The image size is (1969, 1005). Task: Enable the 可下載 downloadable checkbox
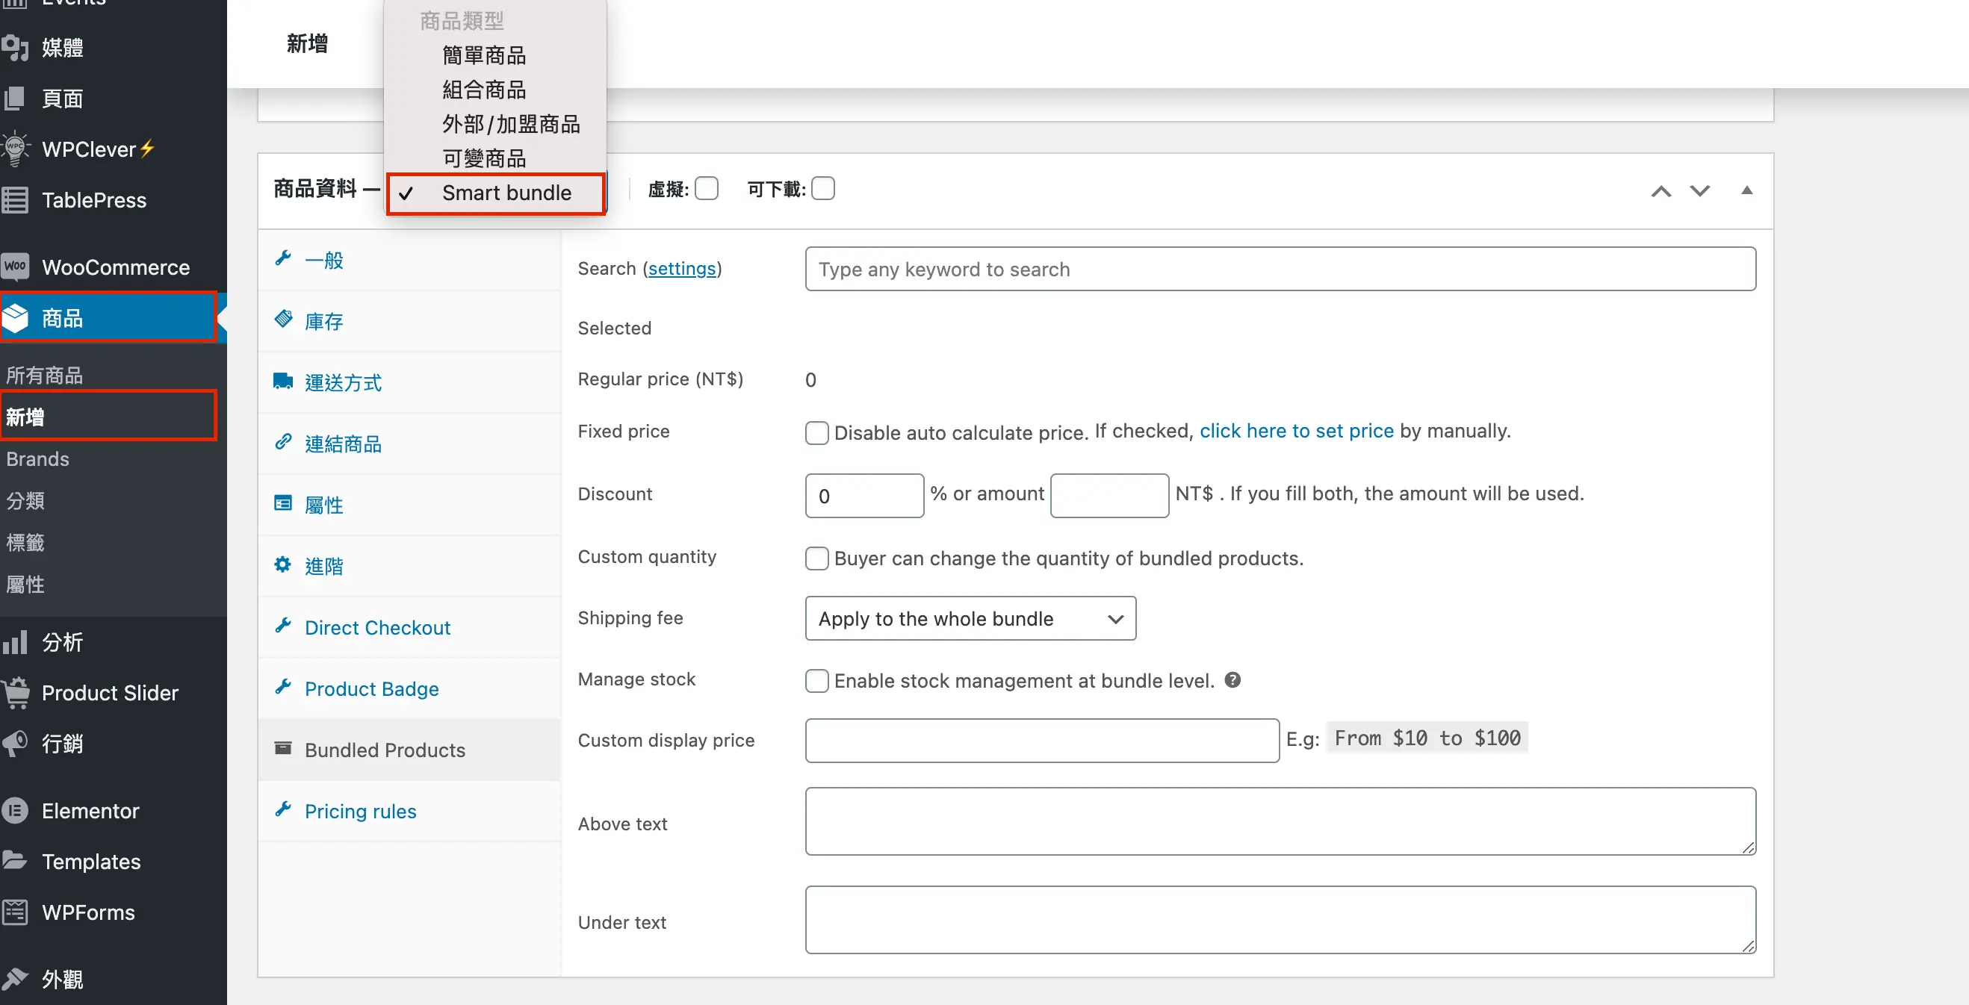(822, 188)
